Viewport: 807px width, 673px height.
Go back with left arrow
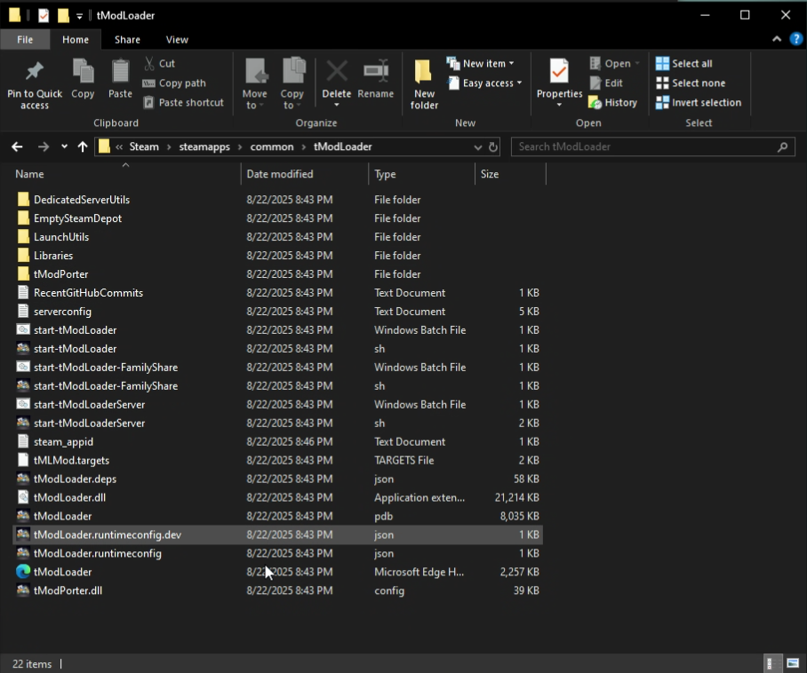[x=17, y=147]
